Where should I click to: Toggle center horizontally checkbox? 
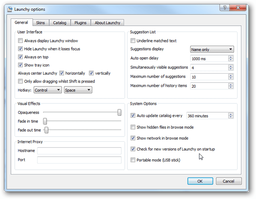pyautogui.click(x=62, y=73)
